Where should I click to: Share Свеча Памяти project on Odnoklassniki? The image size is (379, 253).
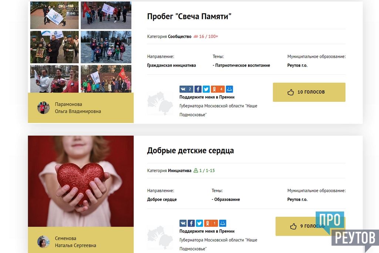click(x=218, y=89)
